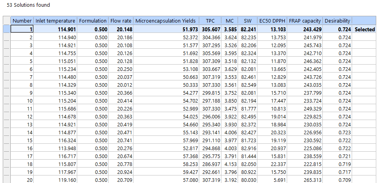Click the TPC column header
Image resolution: width=381 pixels, height=183 pixels.
pos(210,21)
